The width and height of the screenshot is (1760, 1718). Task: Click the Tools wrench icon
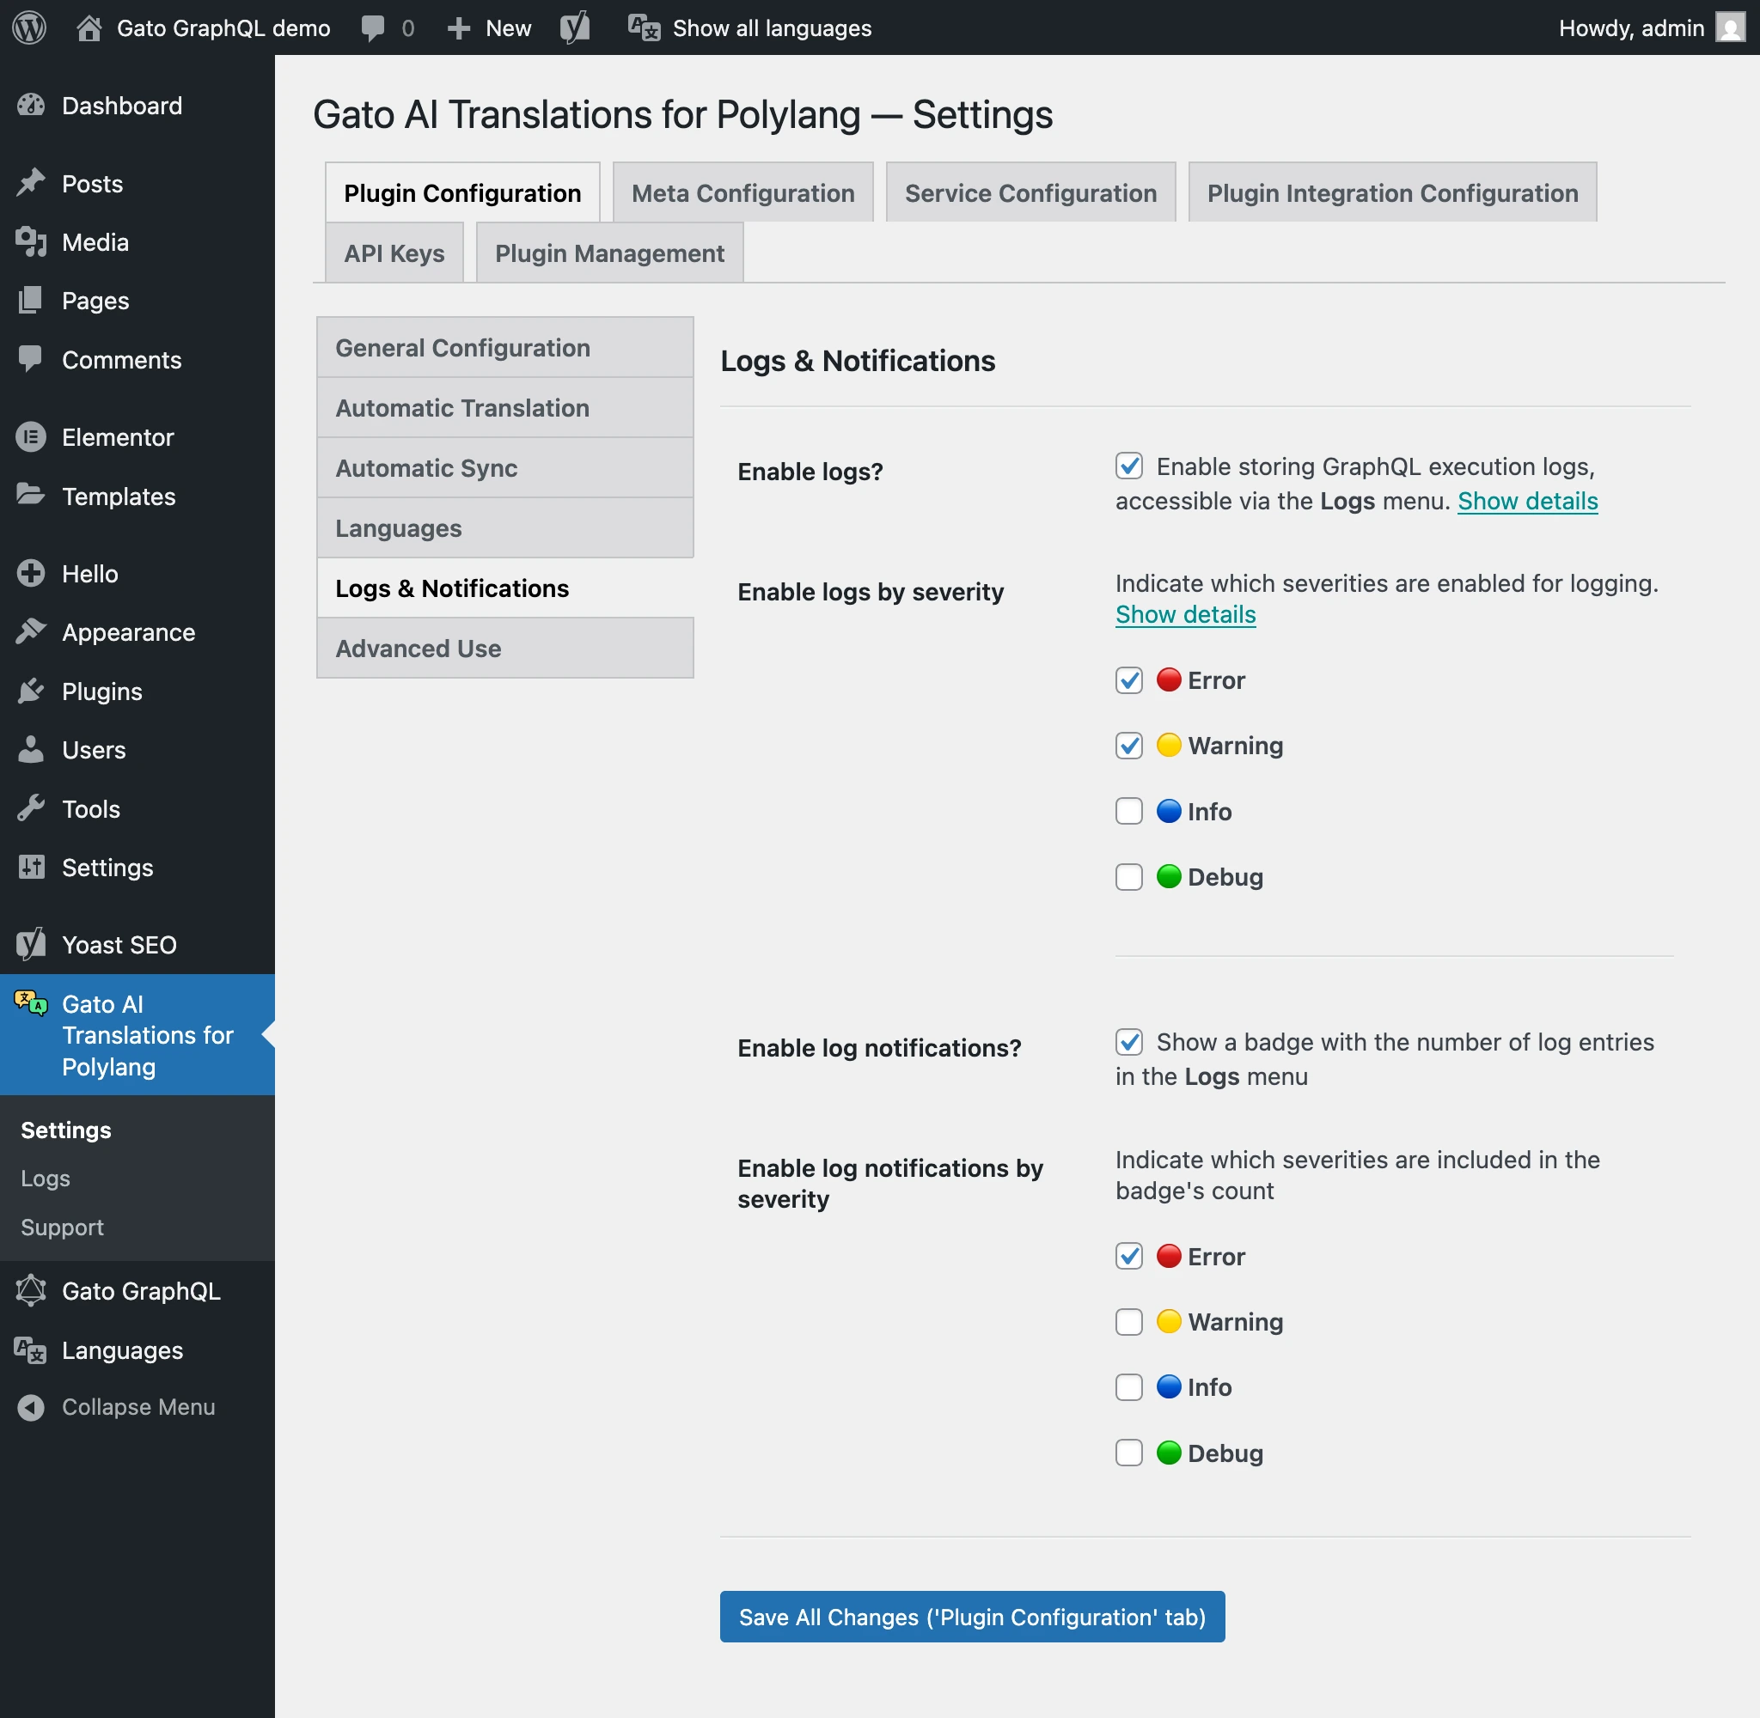pos(31,808)
